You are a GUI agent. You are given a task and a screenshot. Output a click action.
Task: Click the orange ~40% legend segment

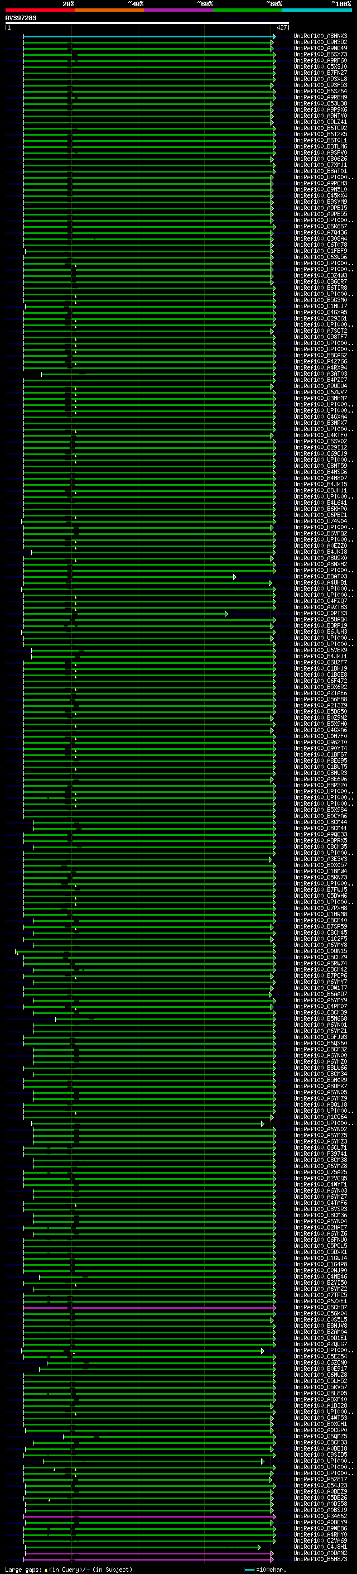click(x=109, y=10)
